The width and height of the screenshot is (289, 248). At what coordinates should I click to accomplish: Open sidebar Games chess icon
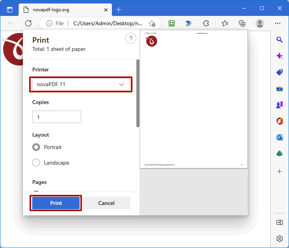pos(280,105)
